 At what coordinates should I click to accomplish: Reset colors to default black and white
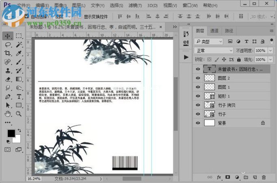pyautogui.click(x=8, y=141)
